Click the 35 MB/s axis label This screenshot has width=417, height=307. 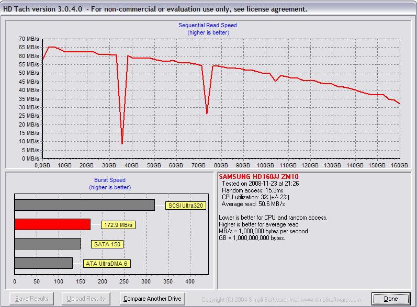[29, 99]
